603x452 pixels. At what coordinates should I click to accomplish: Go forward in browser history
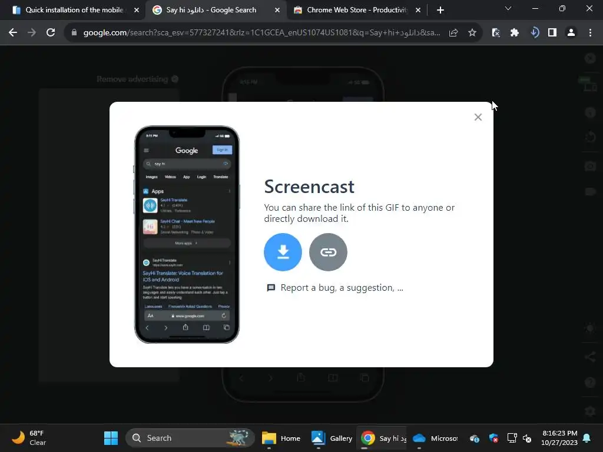[32, 33]
